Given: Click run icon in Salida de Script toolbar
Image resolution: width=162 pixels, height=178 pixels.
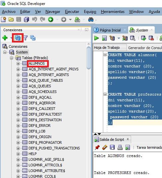Looking at the screenshot, I should 127,147.
